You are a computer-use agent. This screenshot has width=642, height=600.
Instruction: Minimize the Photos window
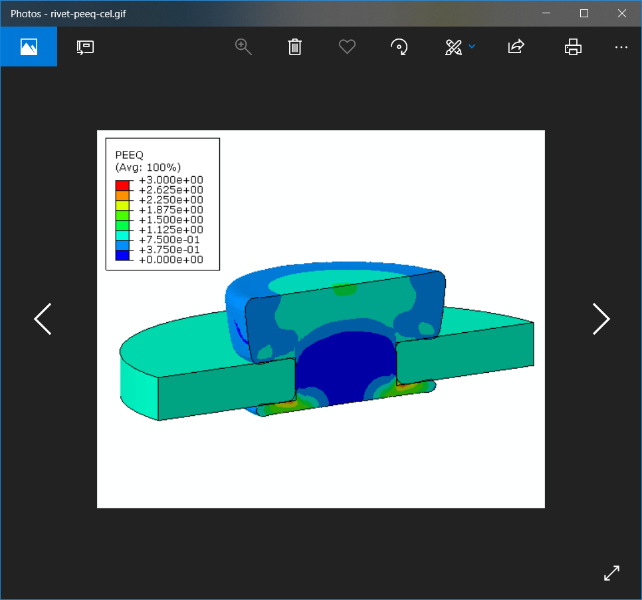click(546, 13)
